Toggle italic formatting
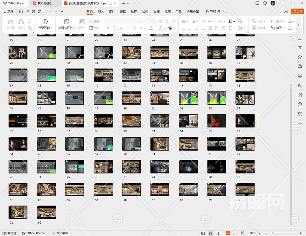Image resolution: width=306 pixels, height=236 pixels. click(x=114, y=28)
